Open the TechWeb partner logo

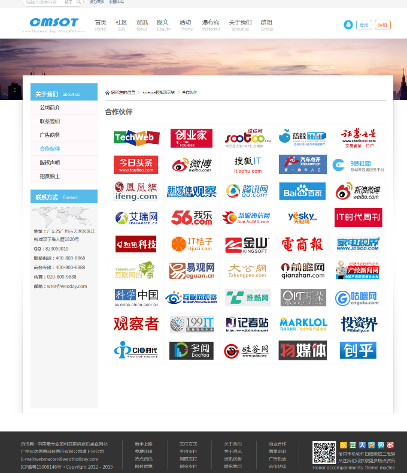pyautogui.click(x=136, y=138)
